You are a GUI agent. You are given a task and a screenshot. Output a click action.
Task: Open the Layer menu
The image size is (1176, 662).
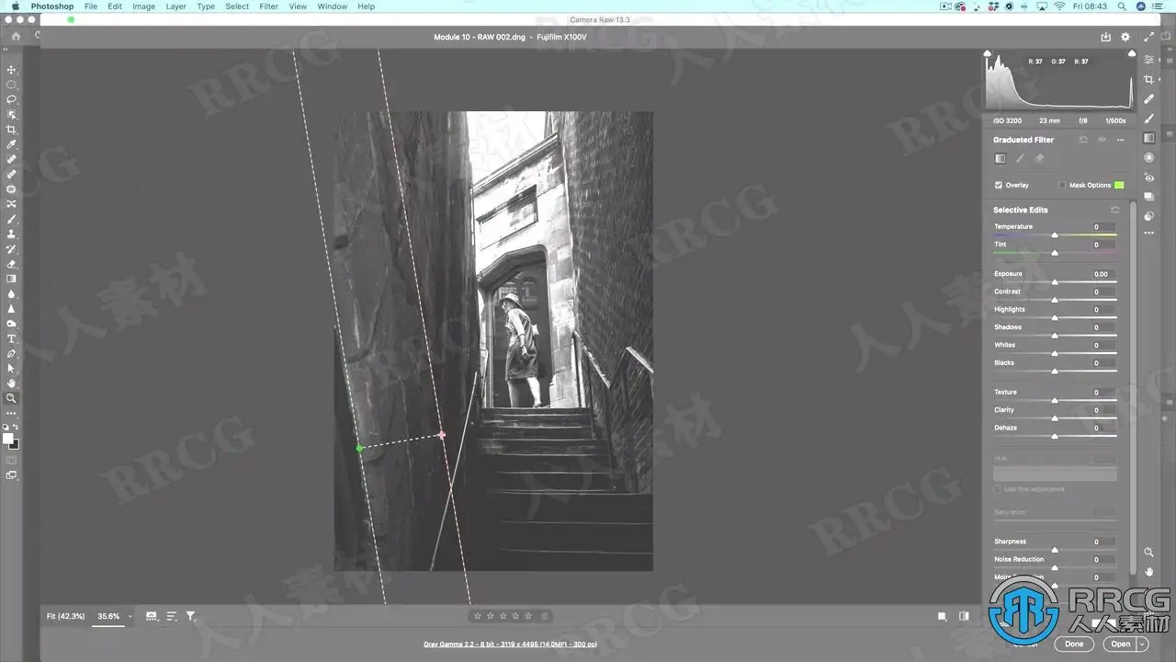175,6
